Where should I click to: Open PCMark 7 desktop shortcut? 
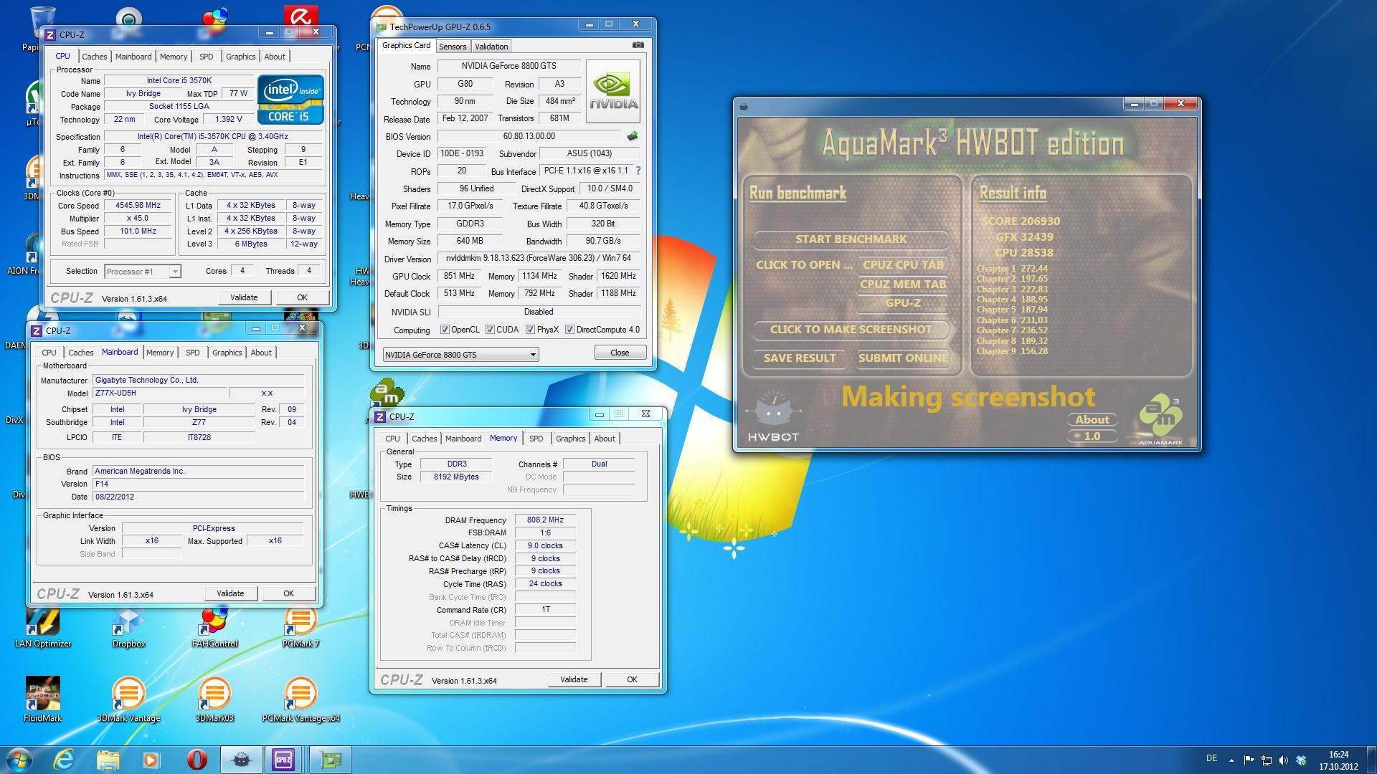301,628
